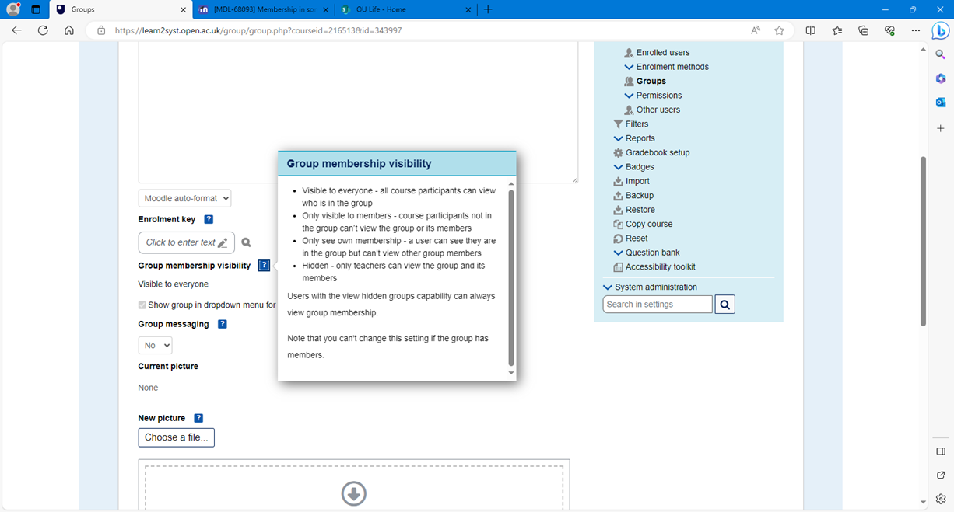Open help icon beside Enrolment key
This screenshot has width=954, height=512.
click(x=209, y=220)
